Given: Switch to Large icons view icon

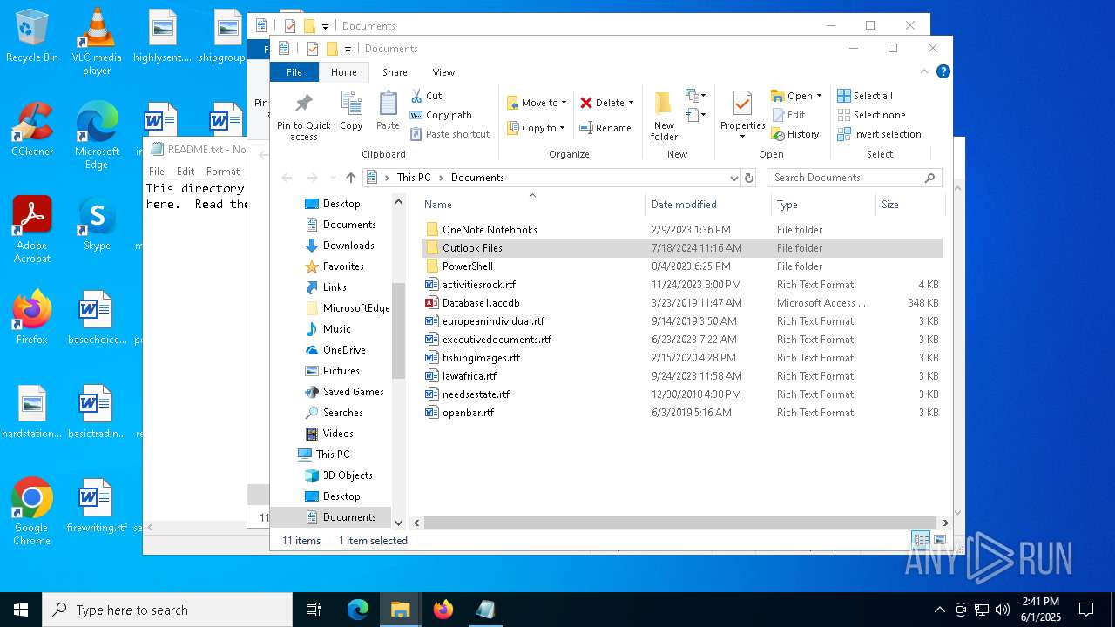Looking at the screenshot, I should (x=939, y=540).
